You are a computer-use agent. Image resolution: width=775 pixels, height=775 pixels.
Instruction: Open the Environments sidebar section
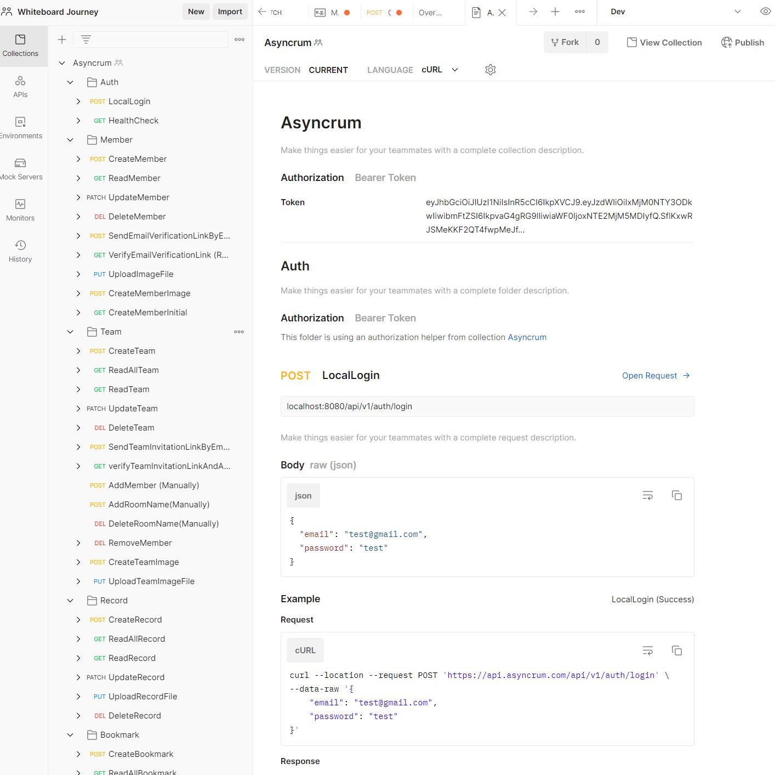[20, 128]
